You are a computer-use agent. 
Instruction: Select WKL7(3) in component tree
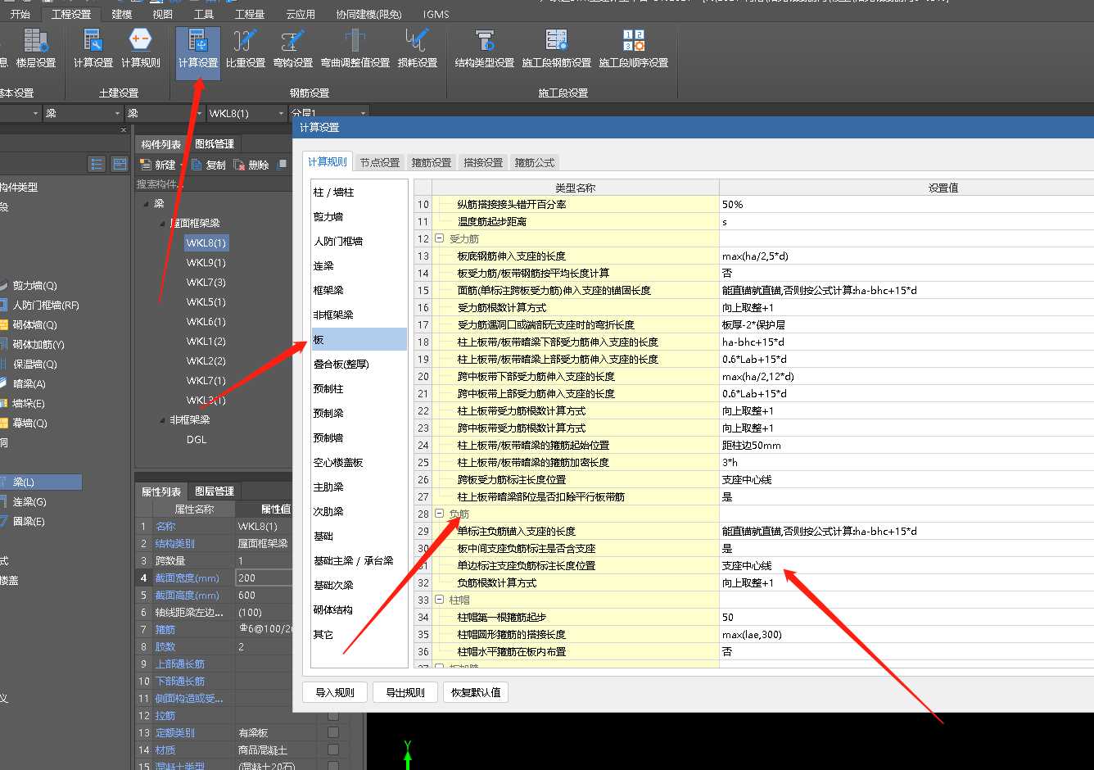206,283
